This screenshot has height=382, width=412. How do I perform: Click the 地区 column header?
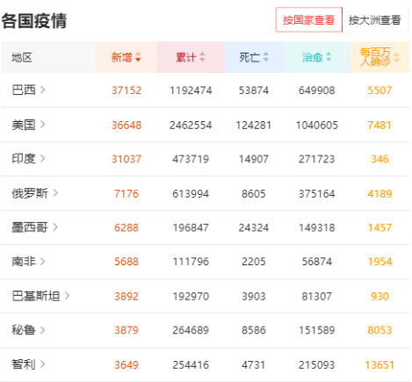(22, 57)
